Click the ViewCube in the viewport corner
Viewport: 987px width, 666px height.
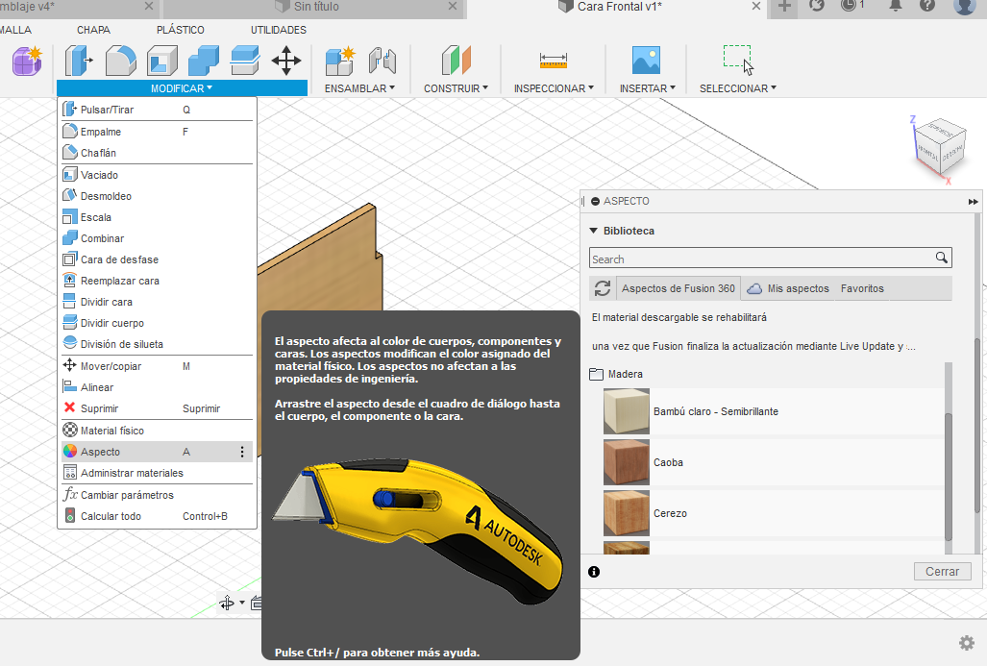[x=936, y=146]
